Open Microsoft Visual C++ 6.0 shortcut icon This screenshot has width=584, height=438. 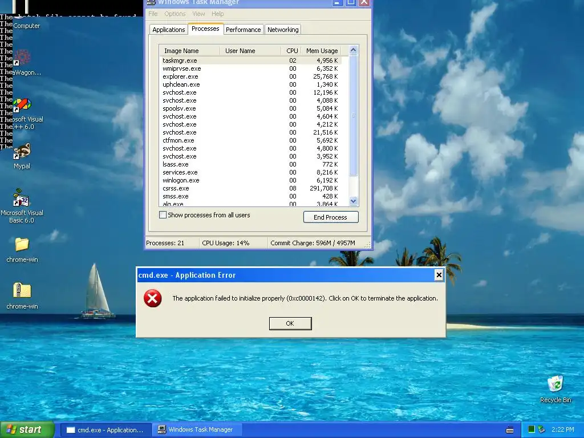22,105
